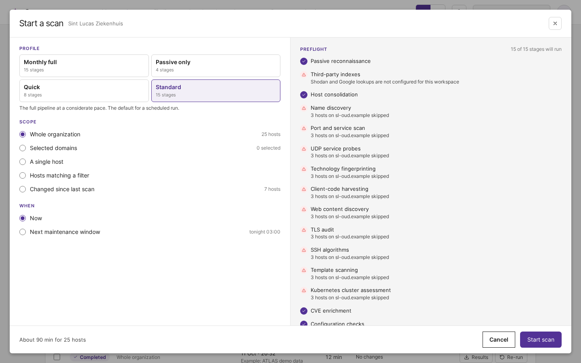Click the "Sint Lucas Ziekenhuis" subtitle

96,23
